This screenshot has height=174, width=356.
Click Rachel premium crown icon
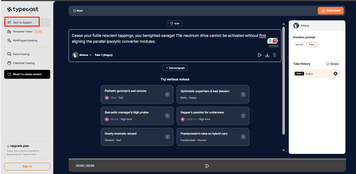pos(107,119)
